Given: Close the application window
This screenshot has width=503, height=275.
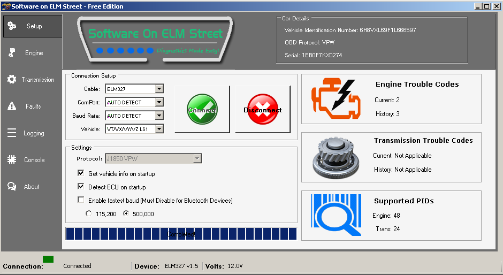Looking at the screenshot, I should pos(496,6).
